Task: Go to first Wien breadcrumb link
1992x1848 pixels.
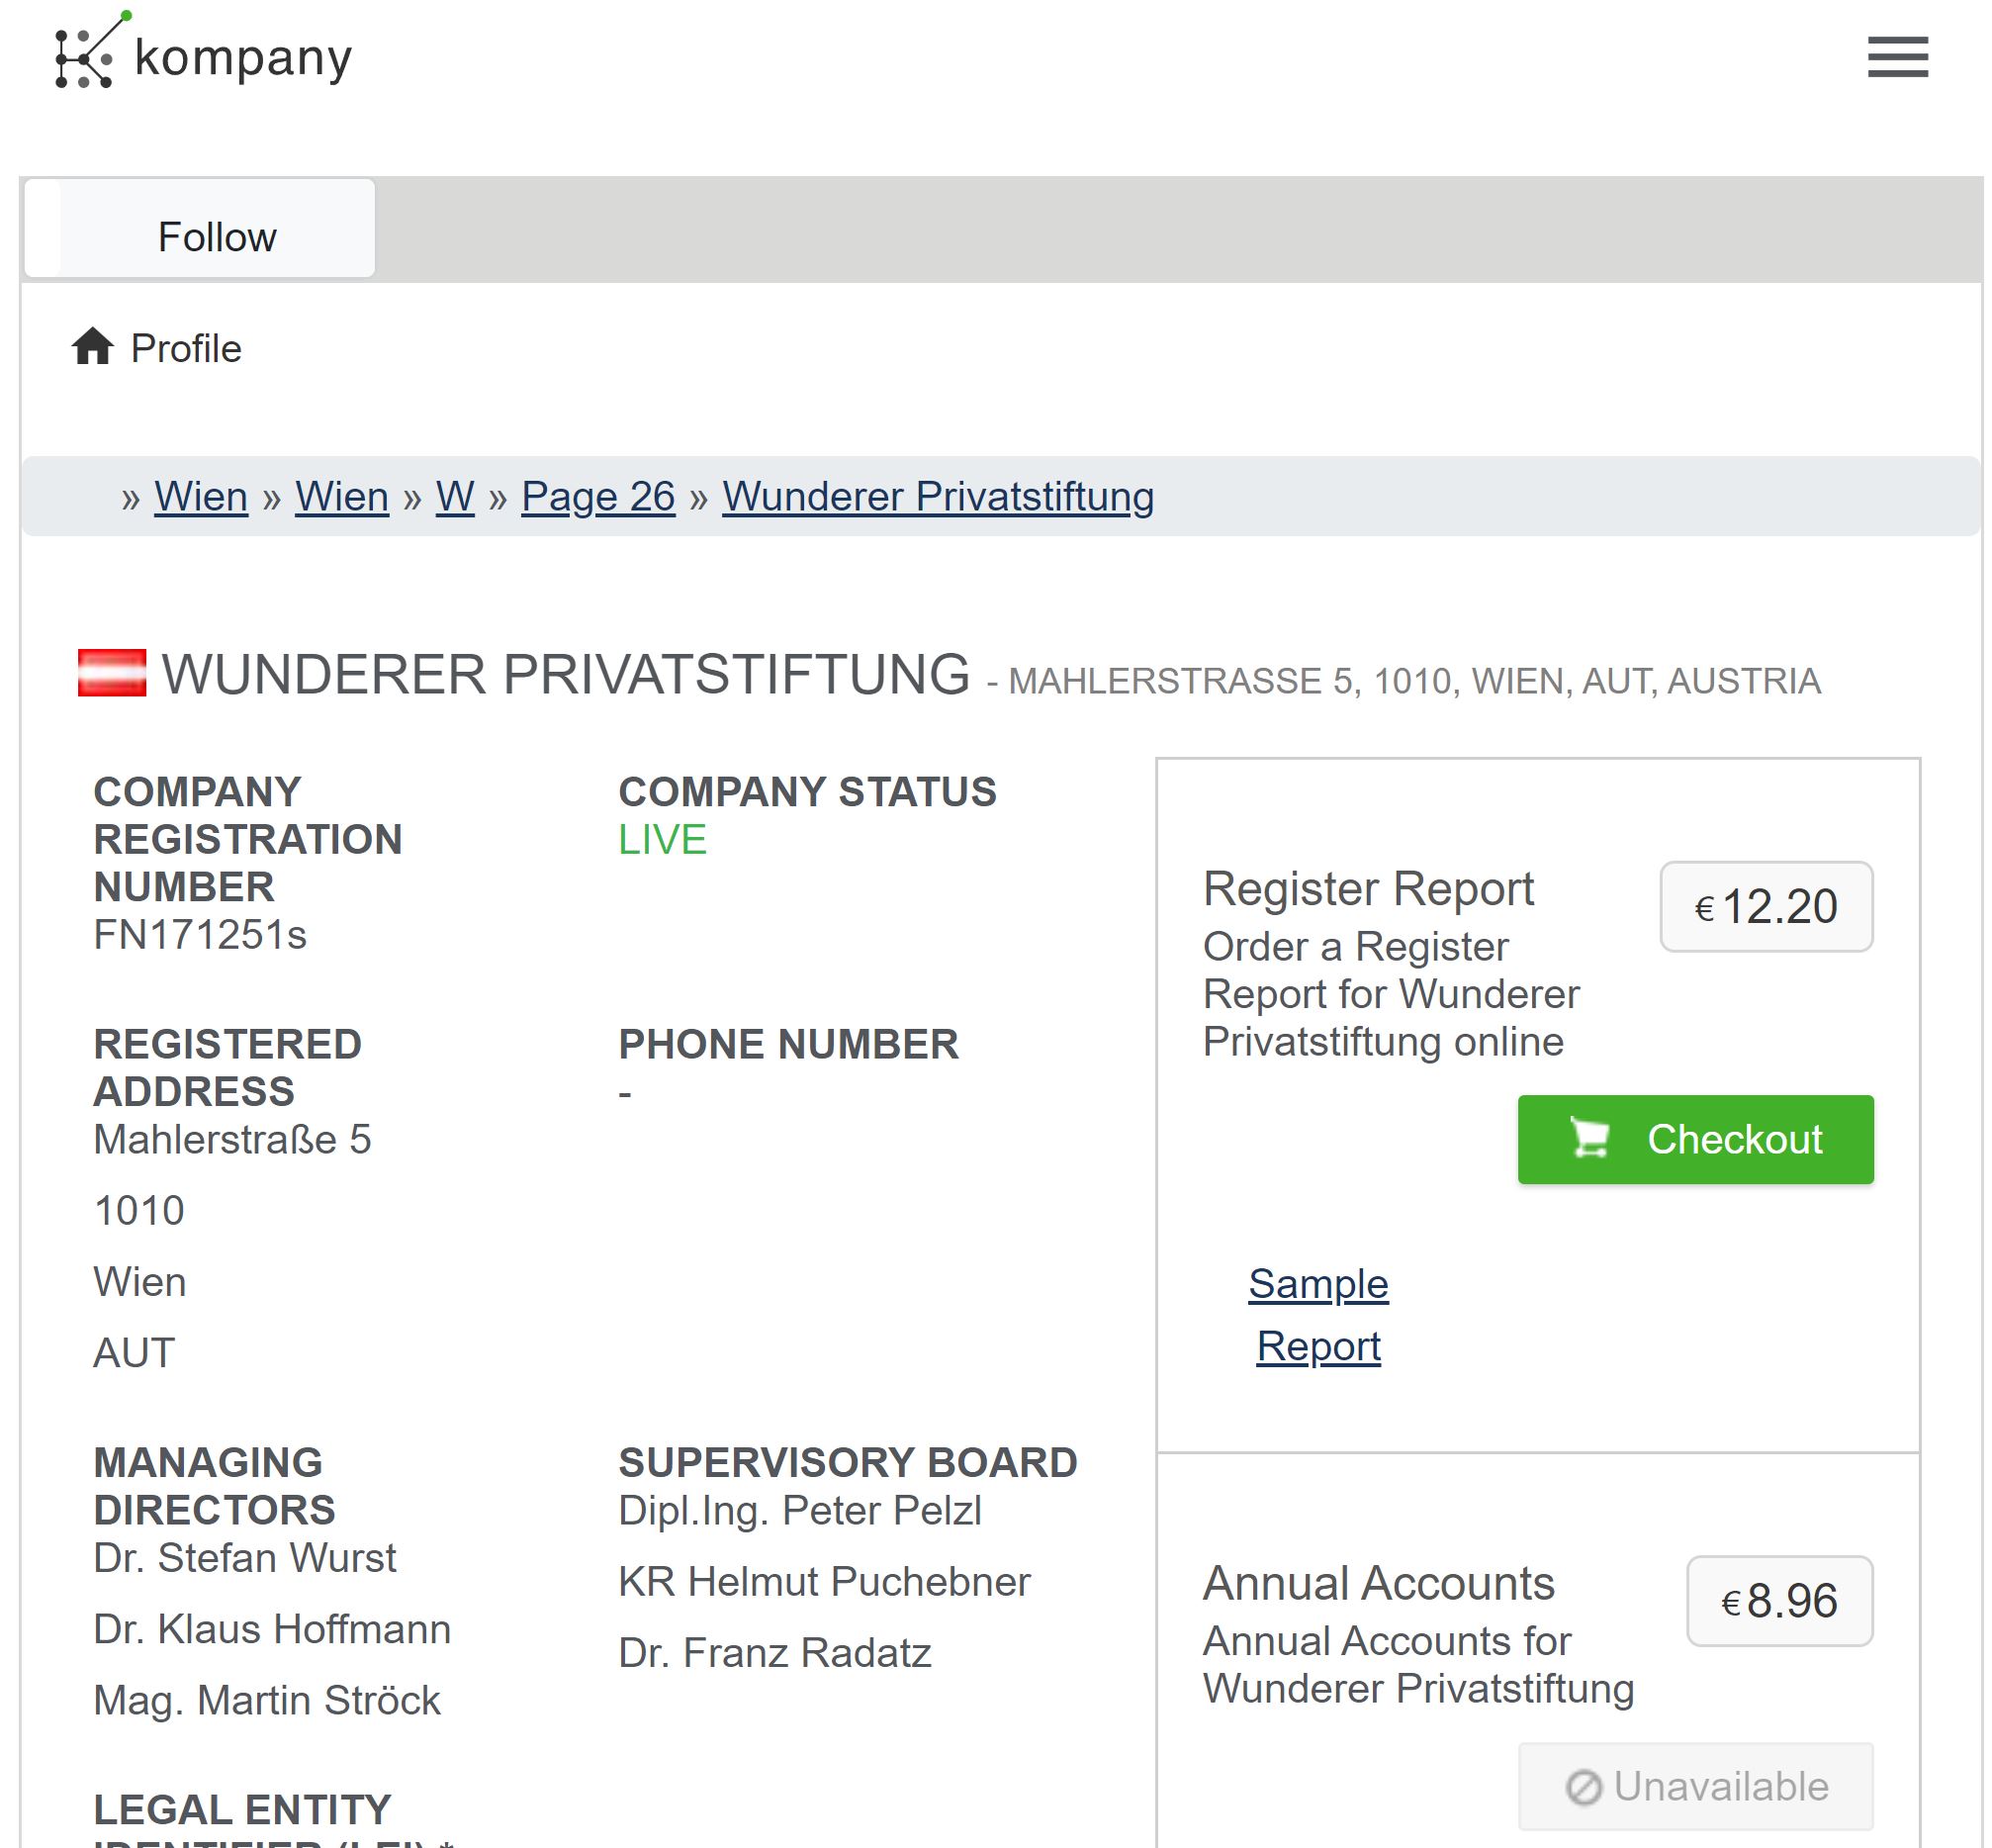Action: tap(201, 497)
